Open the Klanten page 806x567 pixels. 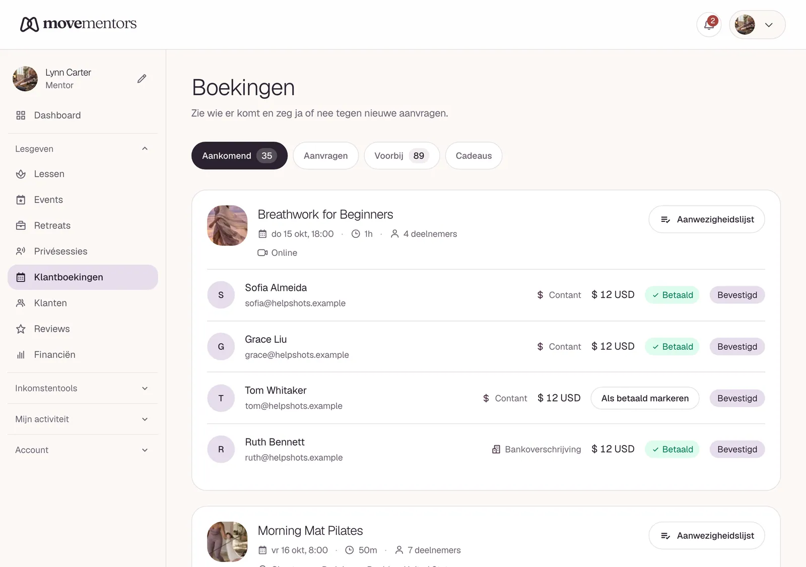point(83,303)
